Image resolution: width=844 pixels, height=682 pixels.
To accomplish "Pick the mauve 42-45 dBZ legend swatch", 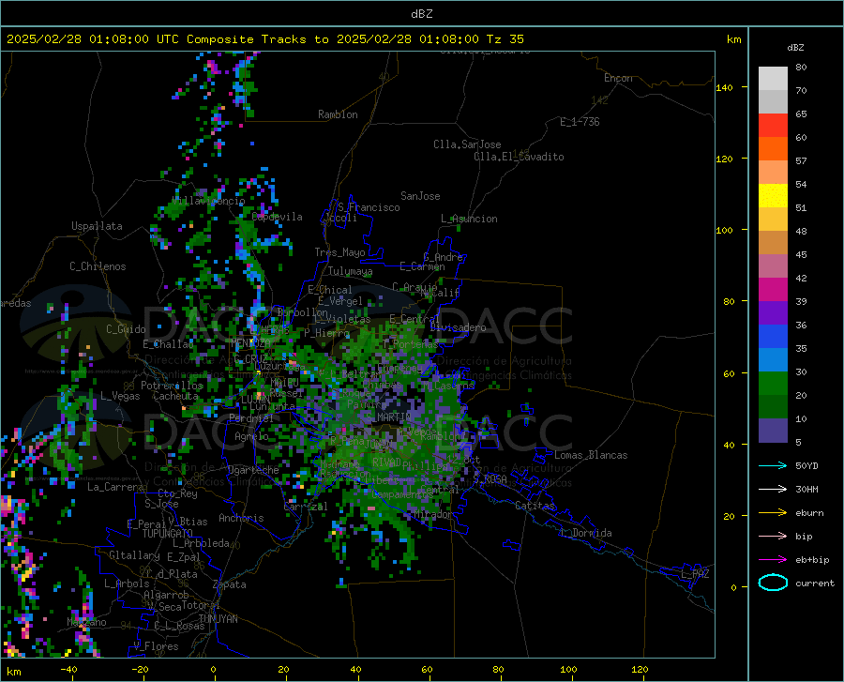I will pos(773,266).
